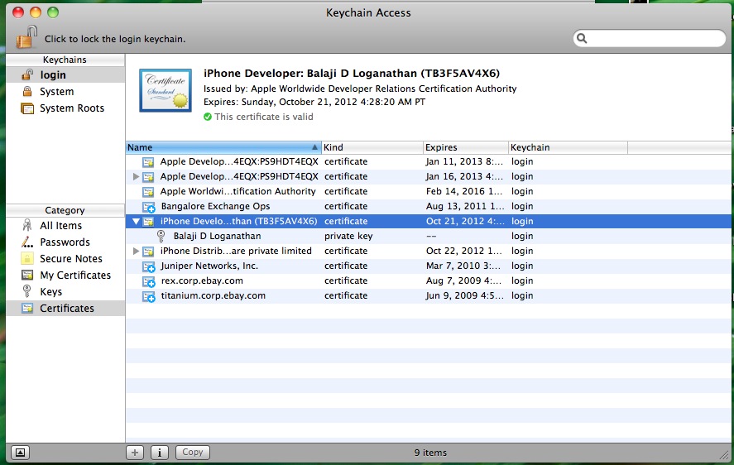This screenshot has width=734, height=465.
Task: Click certificate icon of Jan 11 Apple Develop row
Action: coord(148,162)
